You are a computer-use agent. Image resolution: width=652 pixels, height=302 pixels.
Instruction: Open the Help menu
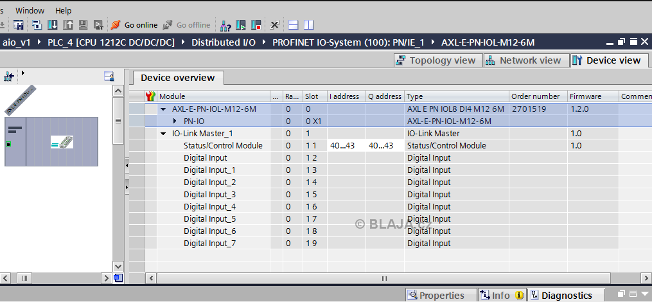click(63, 10)
